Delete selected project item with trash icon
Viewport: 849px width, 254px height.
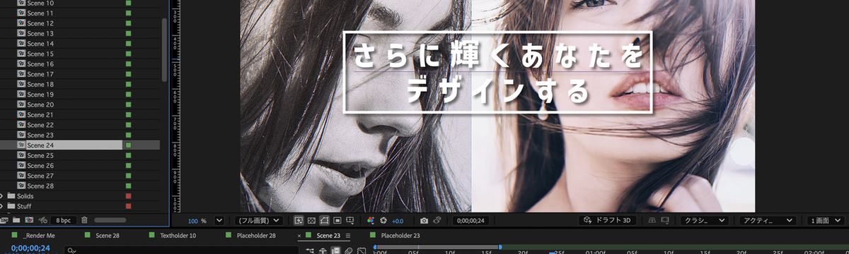click(84, 220)
